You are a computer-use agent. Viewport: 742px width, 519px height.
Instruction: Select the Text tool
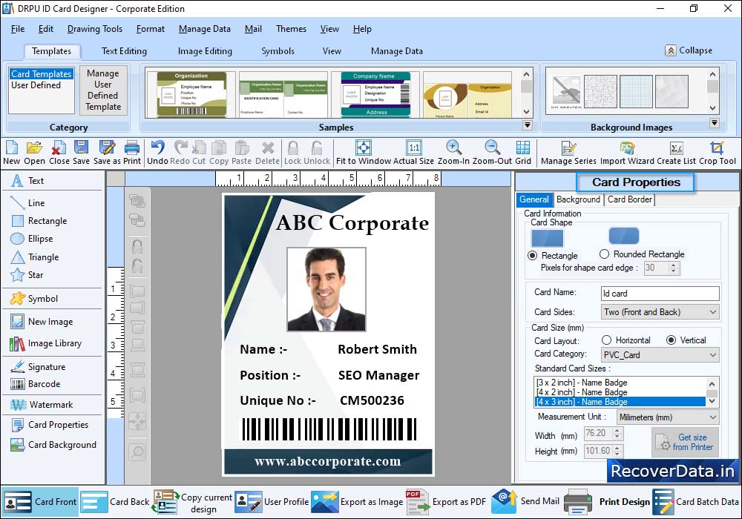point(28,181)
